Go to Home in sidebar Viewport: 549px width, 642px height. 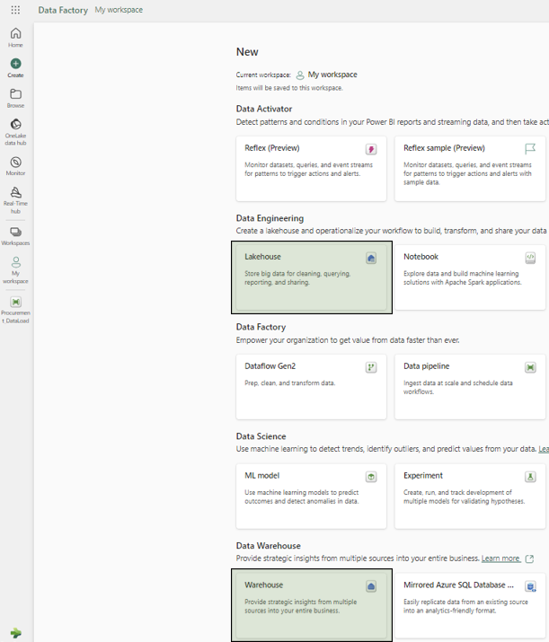pos(15,37)
